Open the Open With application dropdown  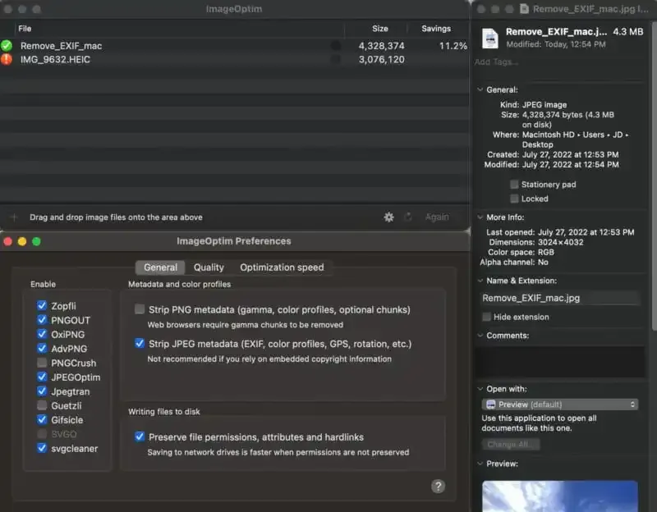click(559, 404)
